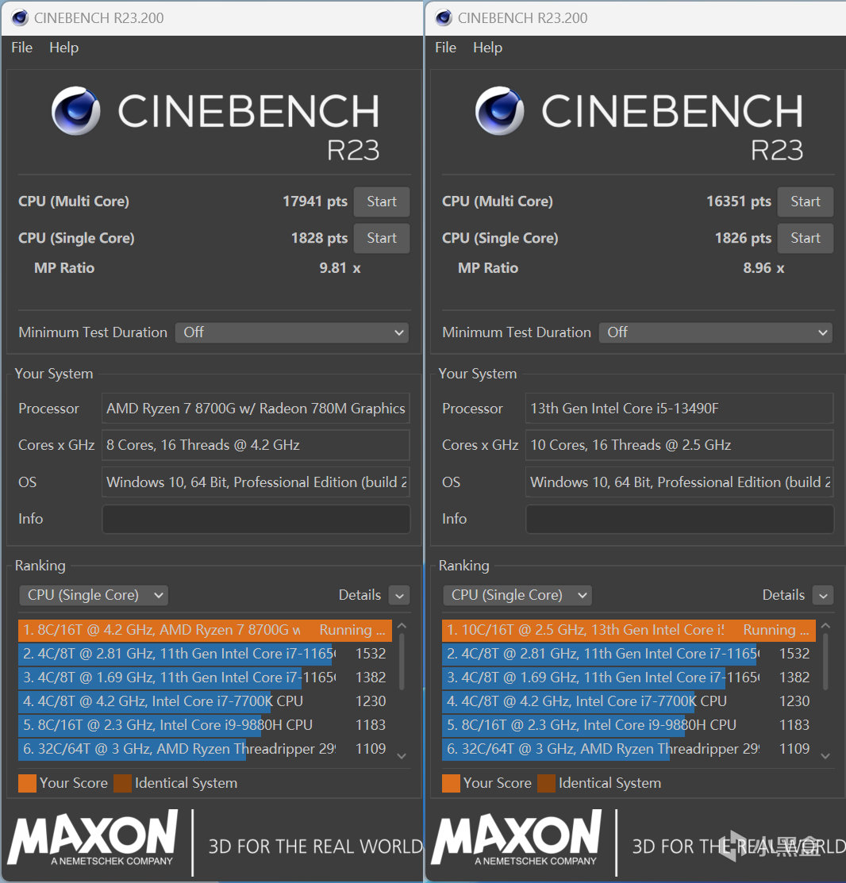Select rank 4 i7-7700K row in left window

pos(205,701)
